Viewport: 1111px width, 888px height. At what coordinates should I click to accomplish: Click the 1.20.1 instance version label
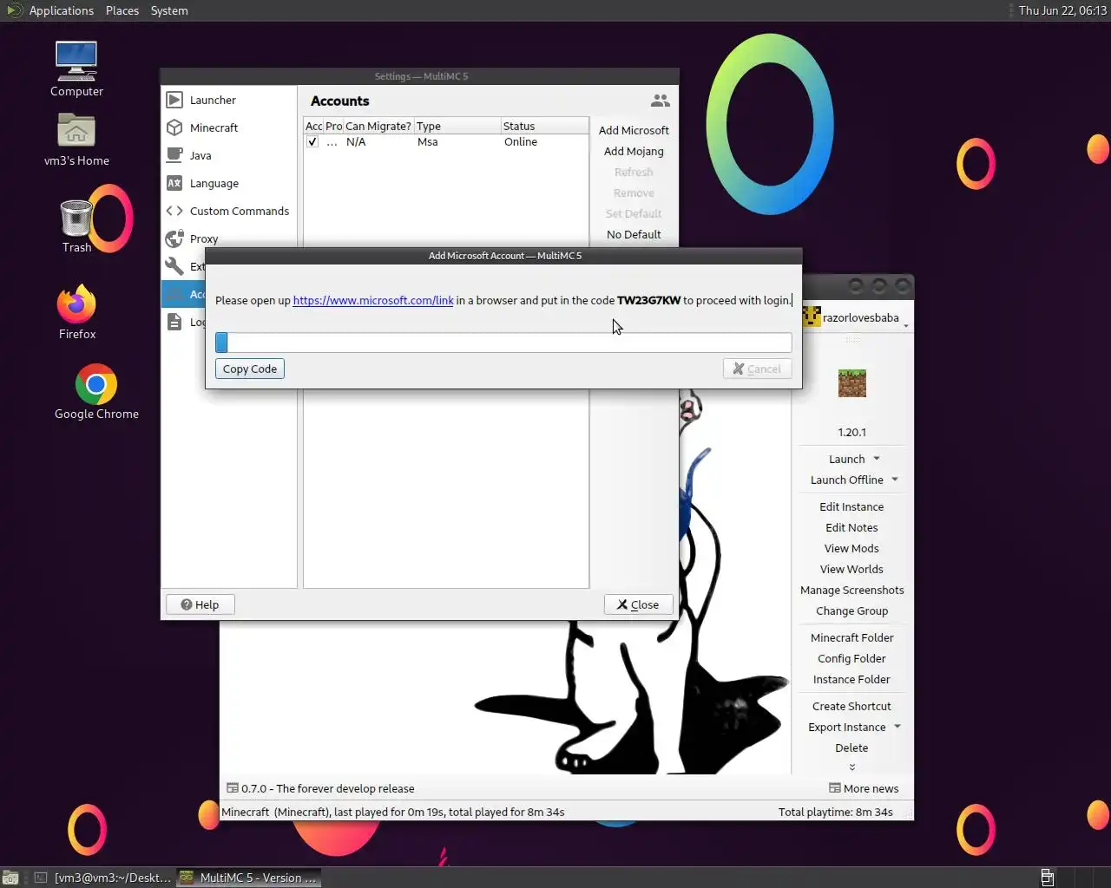[851, 432]
